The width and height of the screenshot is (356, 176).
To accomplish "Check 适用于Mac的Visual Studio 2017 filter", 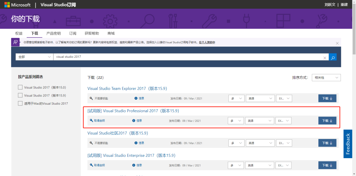I will coord(20,103).
